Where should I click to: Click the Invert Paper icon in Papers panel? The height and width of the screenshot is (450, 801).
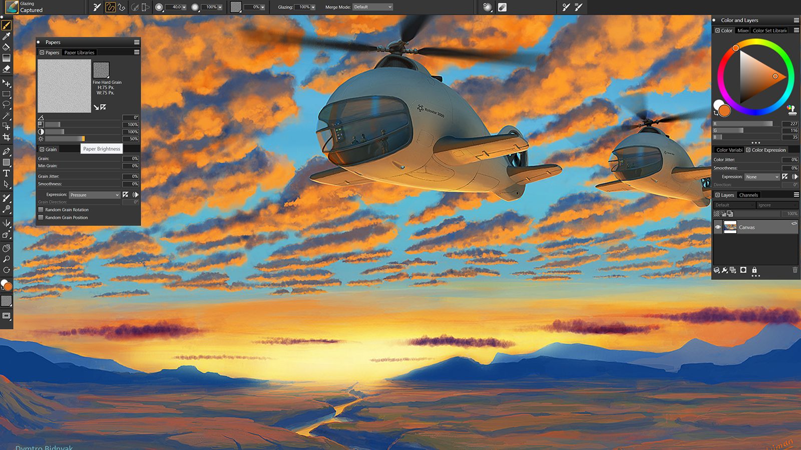coord(103,107)
